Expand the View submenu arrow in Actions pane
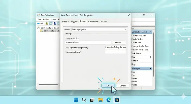The width and height of the screenshot is (191, 104). coord(151,57)
